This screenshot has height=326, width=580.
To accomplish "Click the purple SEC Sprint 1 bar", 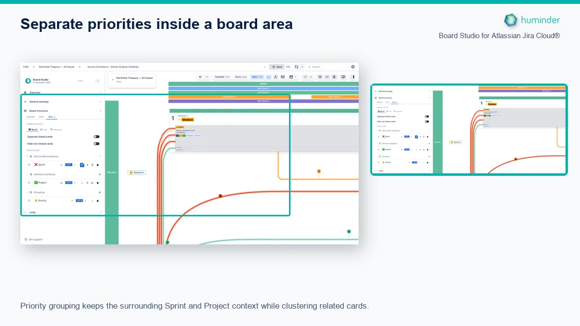I will tap(263, 101).
